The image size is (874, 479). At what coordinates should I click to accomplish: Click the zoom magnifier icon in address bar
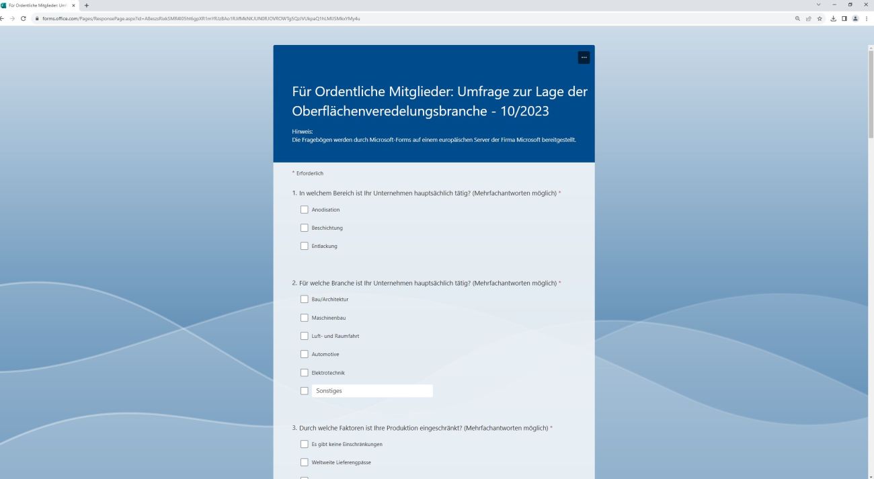coord(797,18)
